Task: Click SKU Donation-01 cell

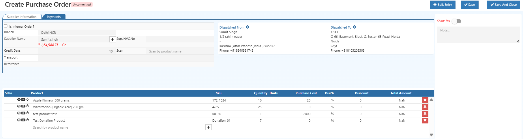Action: pyautogui.click(x=221, y=121)
